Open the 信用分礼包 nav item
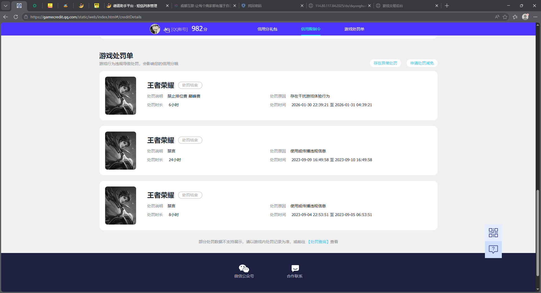Image resolution: width=541 pixels, height=293 pixels. (267, 29)
